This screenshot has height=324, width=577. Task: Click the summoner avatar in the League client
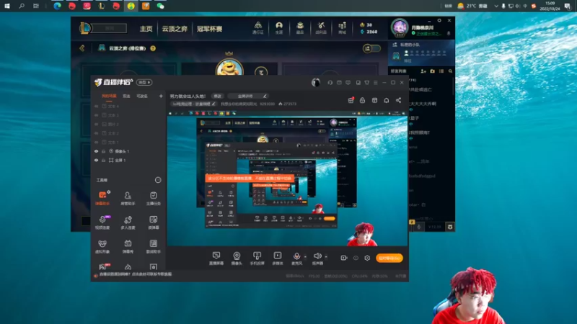(400, 27)
